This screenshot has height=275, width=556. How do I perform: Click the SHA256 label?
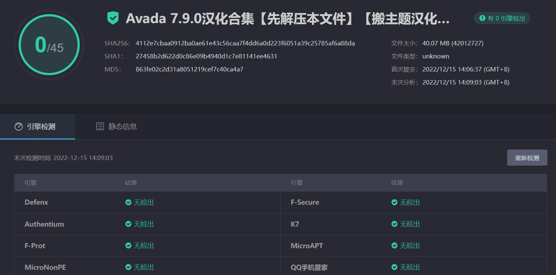pos(117,43)
